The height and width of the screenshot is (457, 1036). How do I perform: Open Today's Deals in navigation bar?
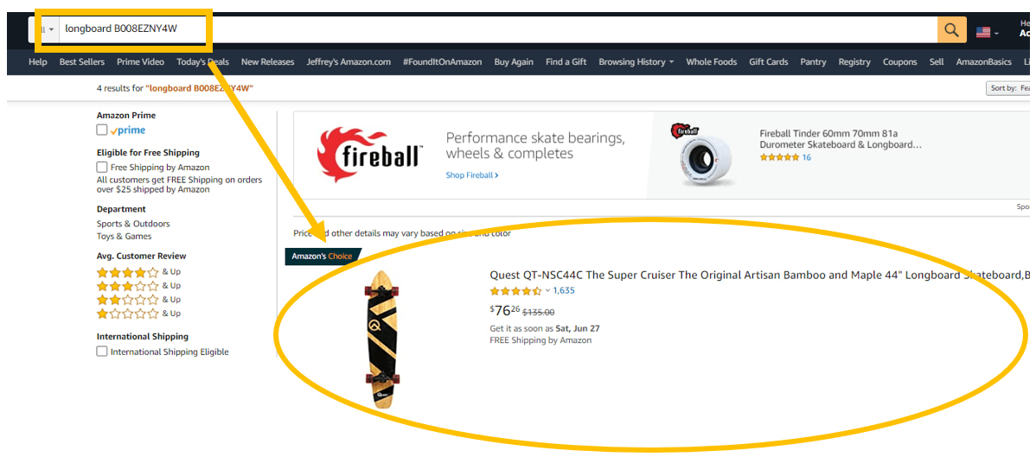pos(203,62)
